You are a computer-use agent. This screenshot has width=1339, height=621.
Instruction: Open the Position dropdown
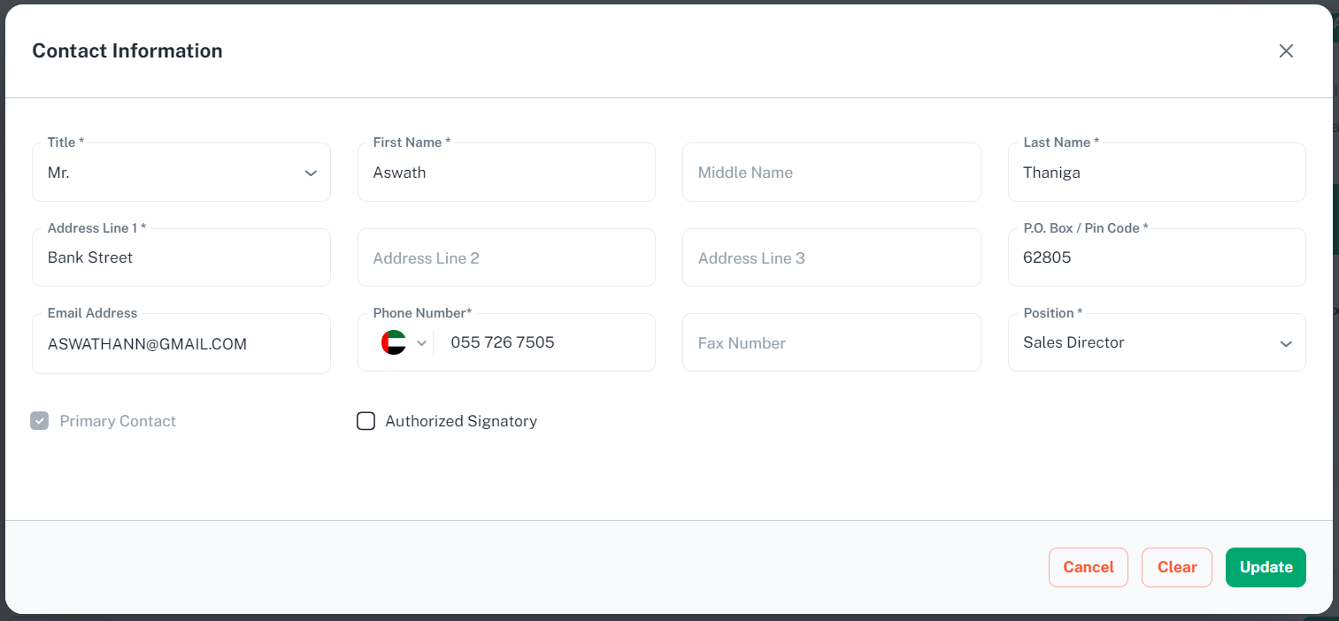click(1156, 343)
